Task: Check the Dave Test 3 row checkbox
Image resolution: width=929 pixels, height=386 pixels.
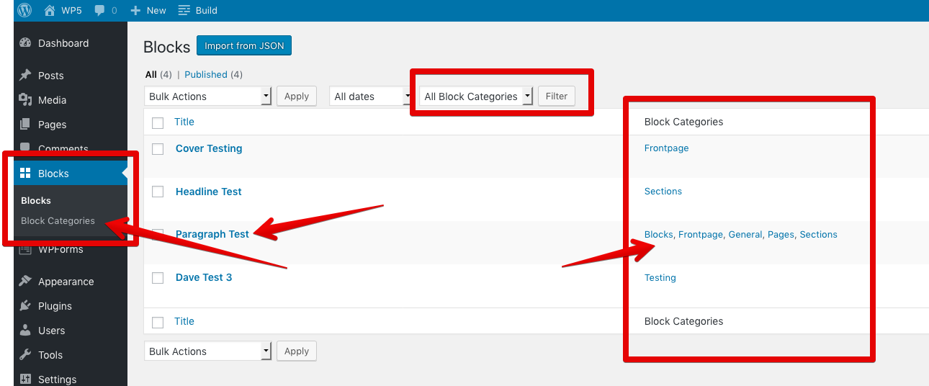Action: click(x=158, y=278)
